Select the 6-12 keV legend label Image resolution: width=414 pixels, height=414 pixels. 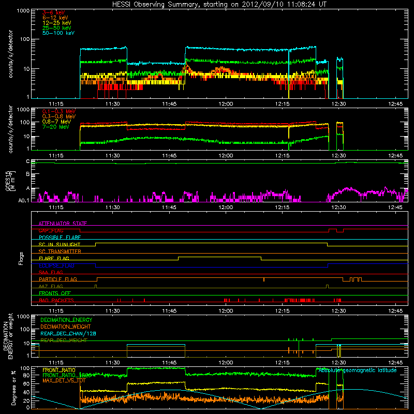pos(55,18)
